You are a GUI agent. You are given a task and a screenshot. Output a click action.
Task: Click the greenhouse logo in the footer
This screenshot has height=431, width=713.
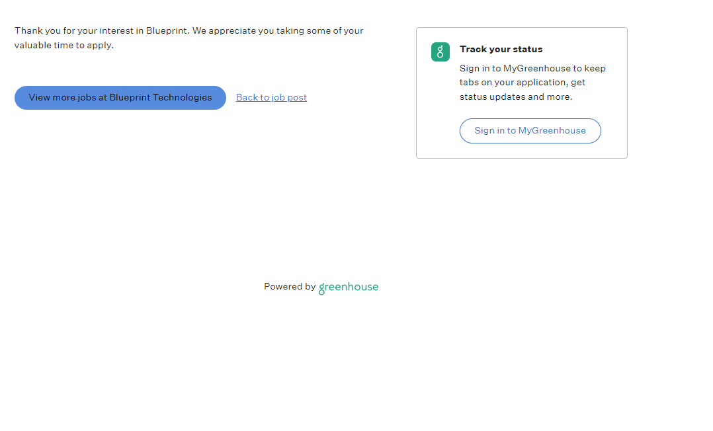349,288
